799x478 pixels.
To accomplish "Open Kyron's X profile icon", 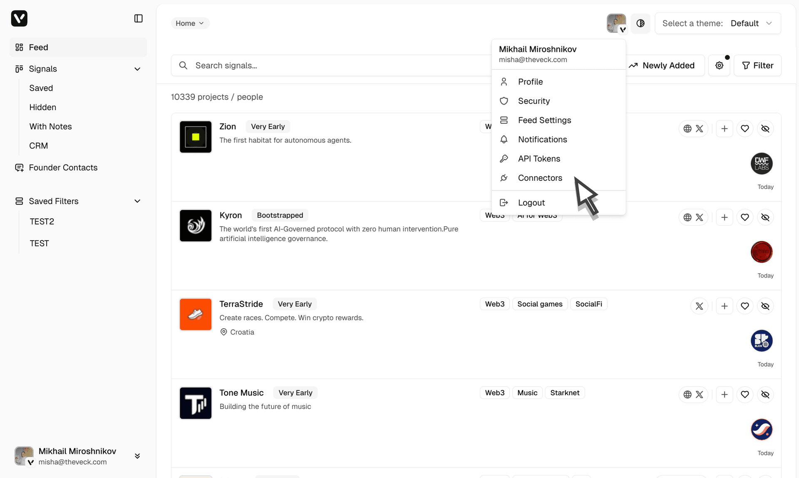I will (x=700, y=217).
